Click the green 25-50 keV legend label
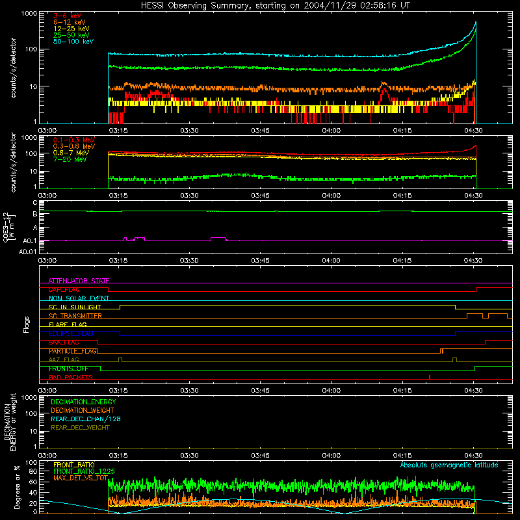The image size is (520, 520). pyautogui.click(x=71, y=35)
